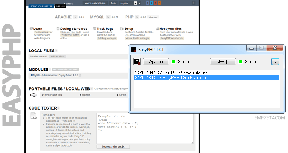This screenshot has width=288, height=153.
Task: Click the document icon beside Coding standards
Action: click(58, 28)
